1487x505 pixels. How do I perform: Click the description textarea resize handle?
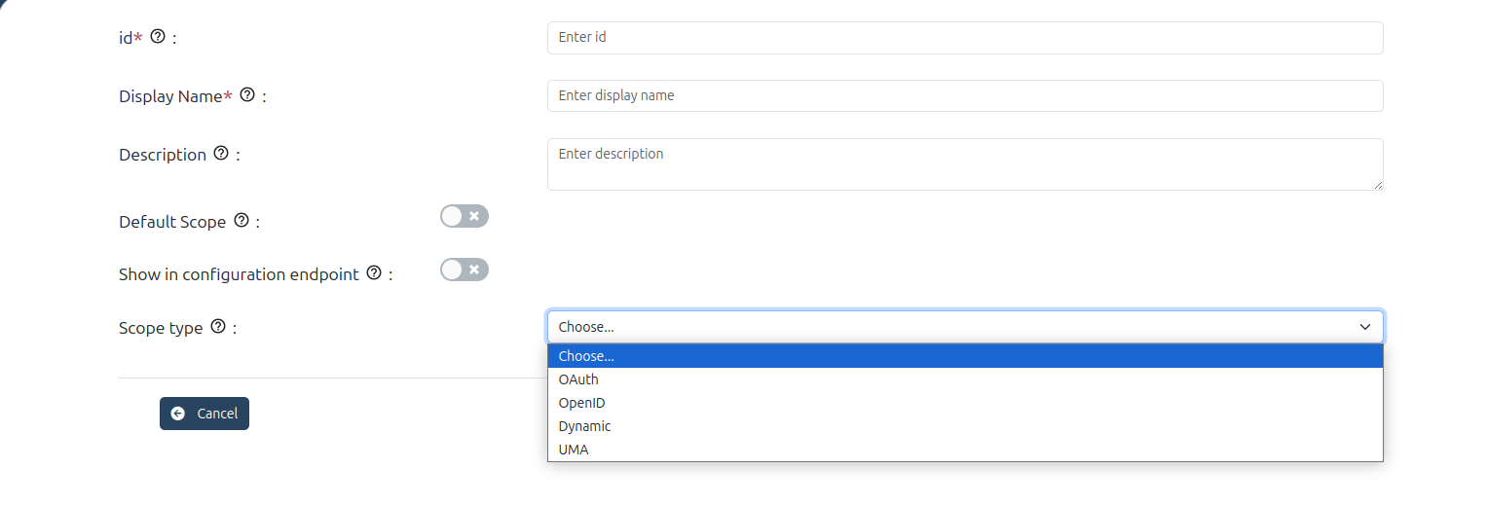[x=1378, y=185]
